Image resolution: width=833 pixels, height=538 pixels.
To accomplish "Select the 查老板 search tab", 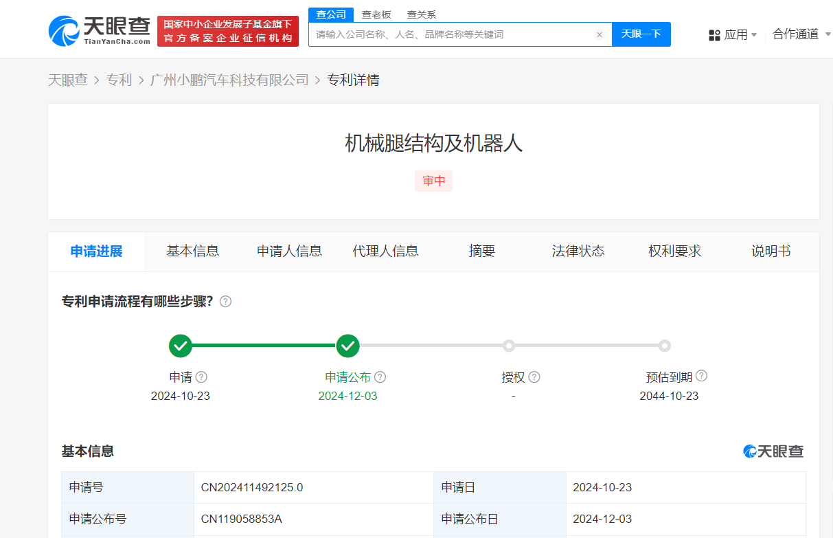I will pyautogui.click(x=376, y=14).
